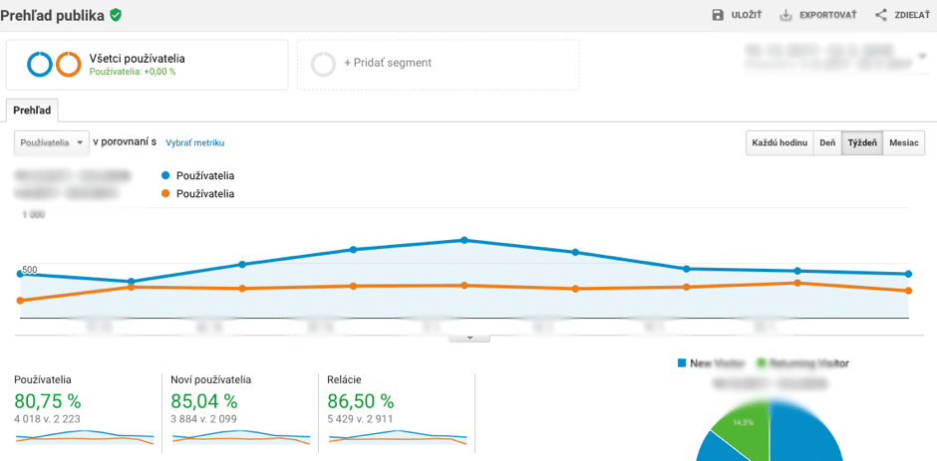Expand the chart annotations drawer arrow
The image size is (937, 461).
[469, 338]
